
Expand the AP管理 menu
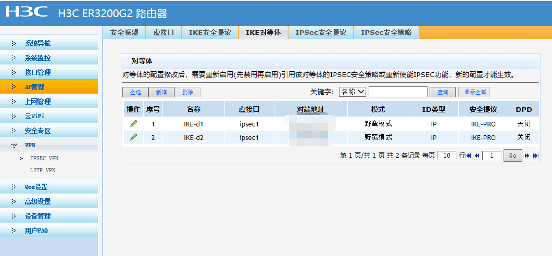49,87
